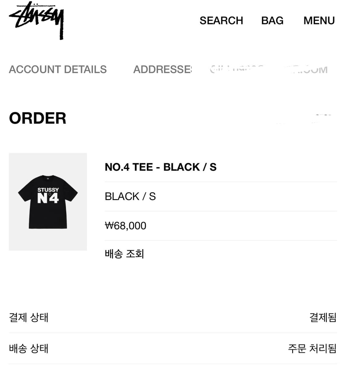Open the shopping BAG
This screenshot has height=374, width=346.
click(272, 21)
